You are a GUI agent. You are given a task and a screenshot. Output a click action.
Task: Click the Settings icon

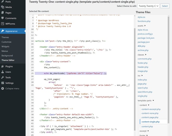pyautogui.click(x=3, y=83)
